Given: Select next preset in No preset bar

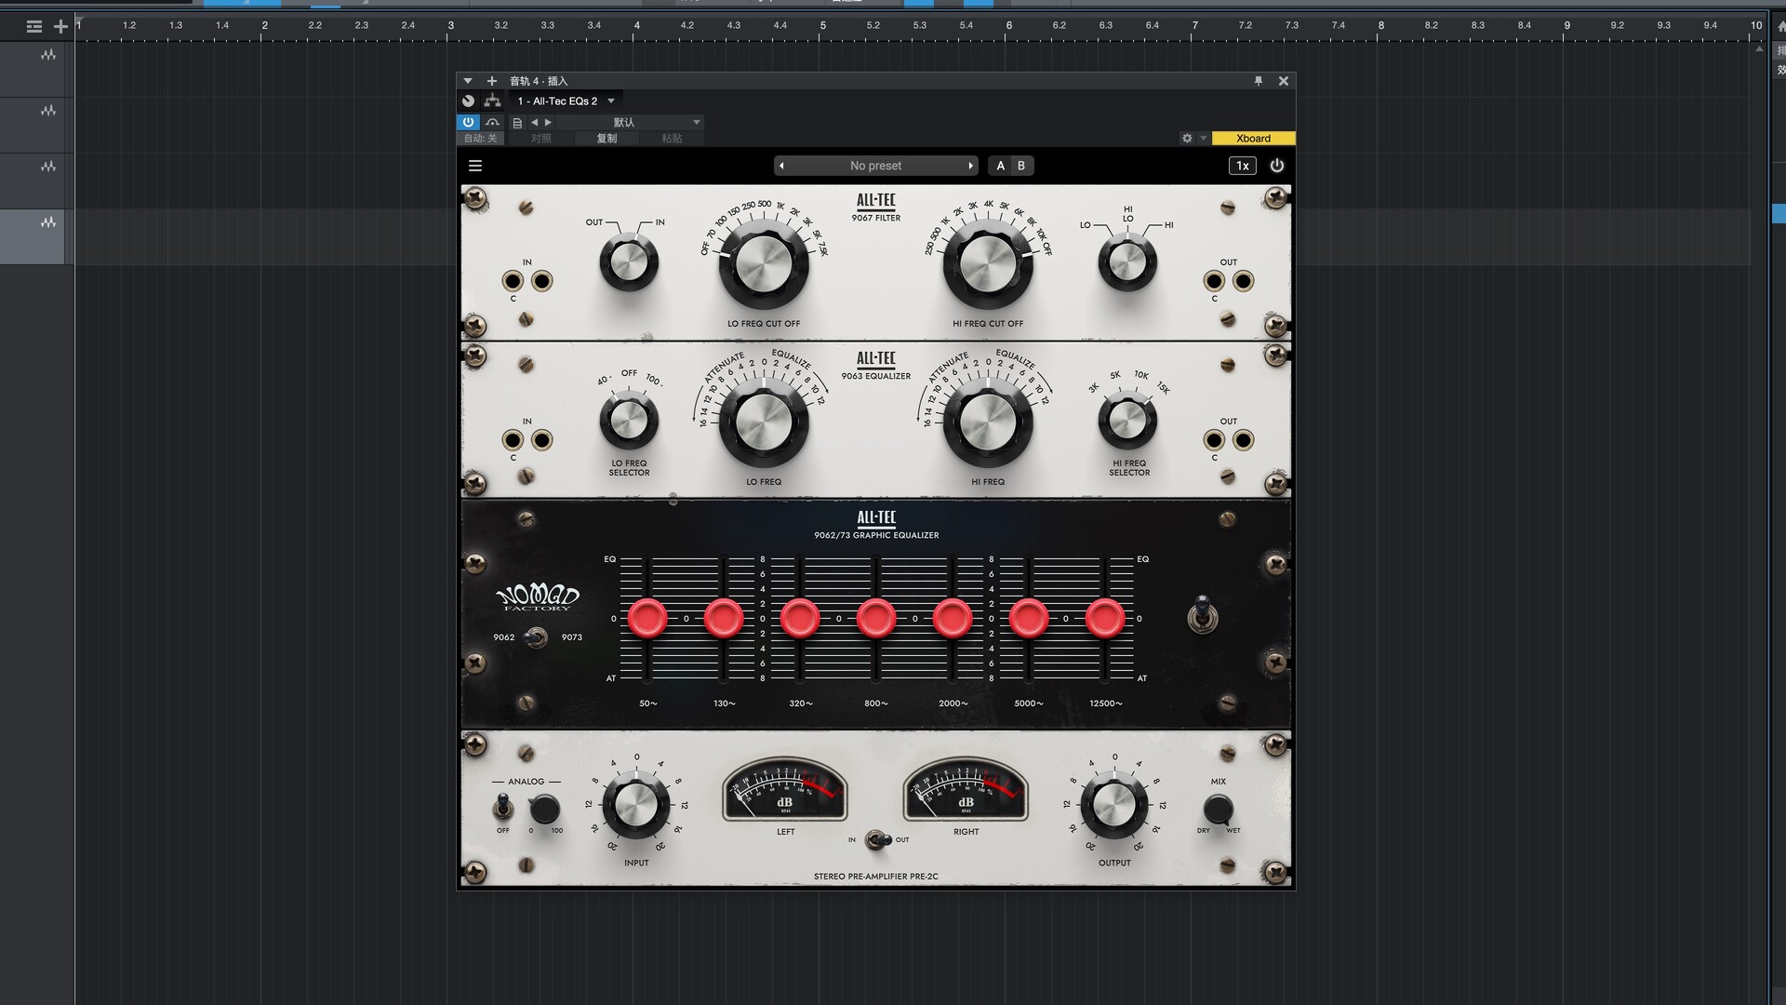Looking at the screenshot, I should click(970, 166).
